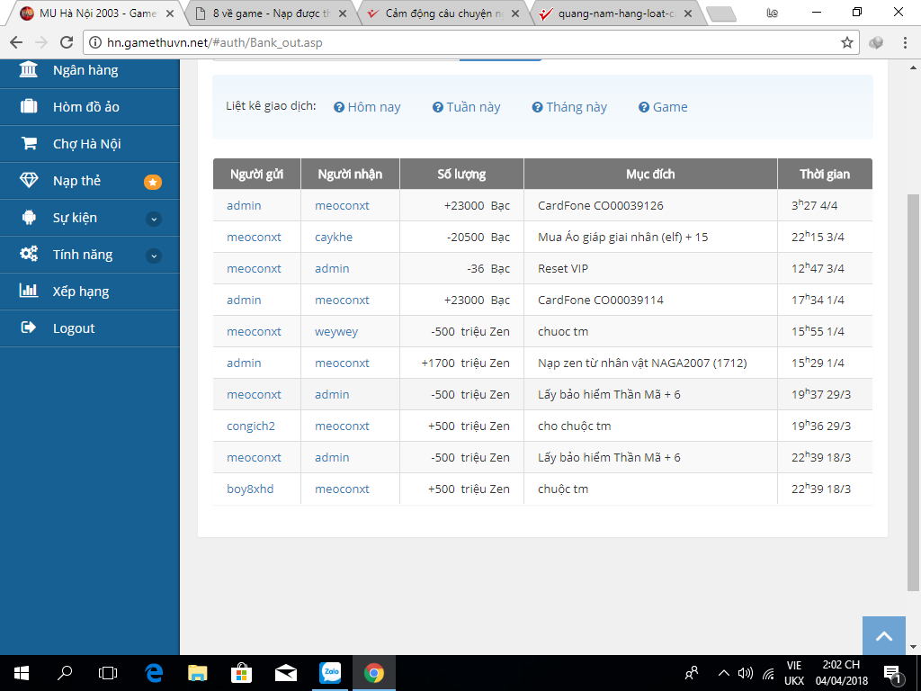Select the '-20500 Bạc' amount cell
Viewport: 921px width, 691px height.
coord(461,237)
